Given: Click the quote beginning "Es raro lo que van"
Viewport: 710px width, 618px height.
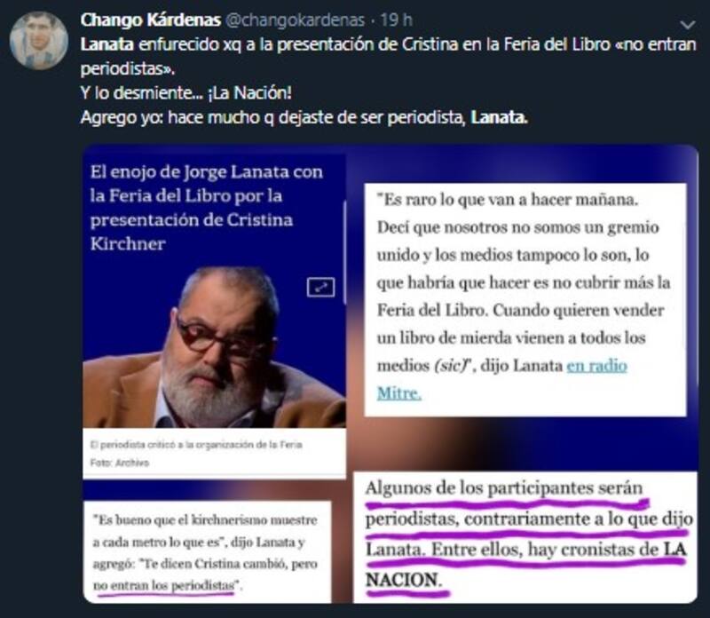Looking at the screenshot, I should (507, 200).
